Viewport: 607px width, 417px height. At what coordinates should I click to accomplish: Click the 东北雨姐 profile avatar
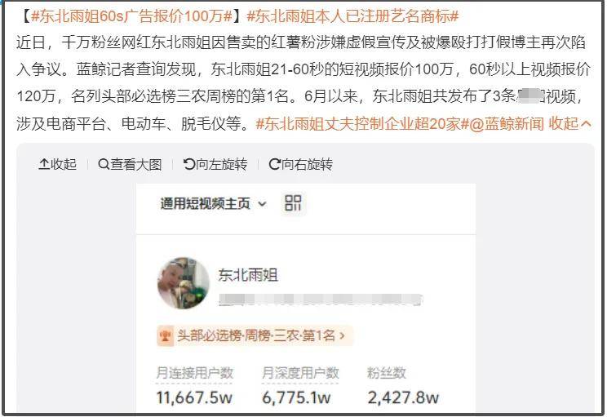tap(183, 283)
